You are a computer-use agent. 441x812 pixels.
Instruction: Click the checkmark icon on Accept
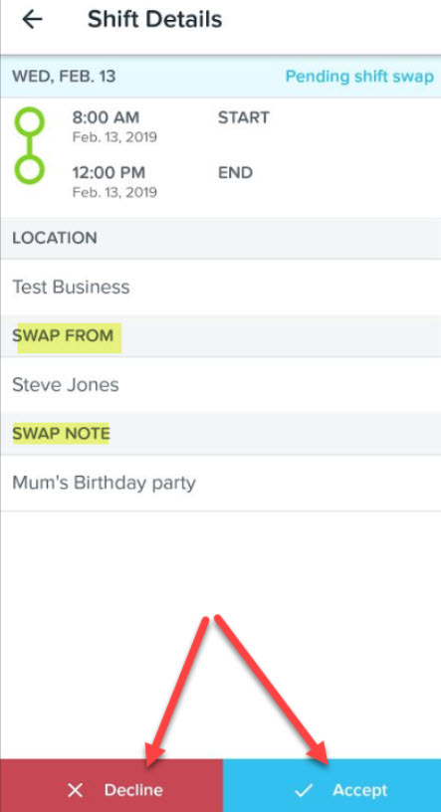click(x=304, y=790)
